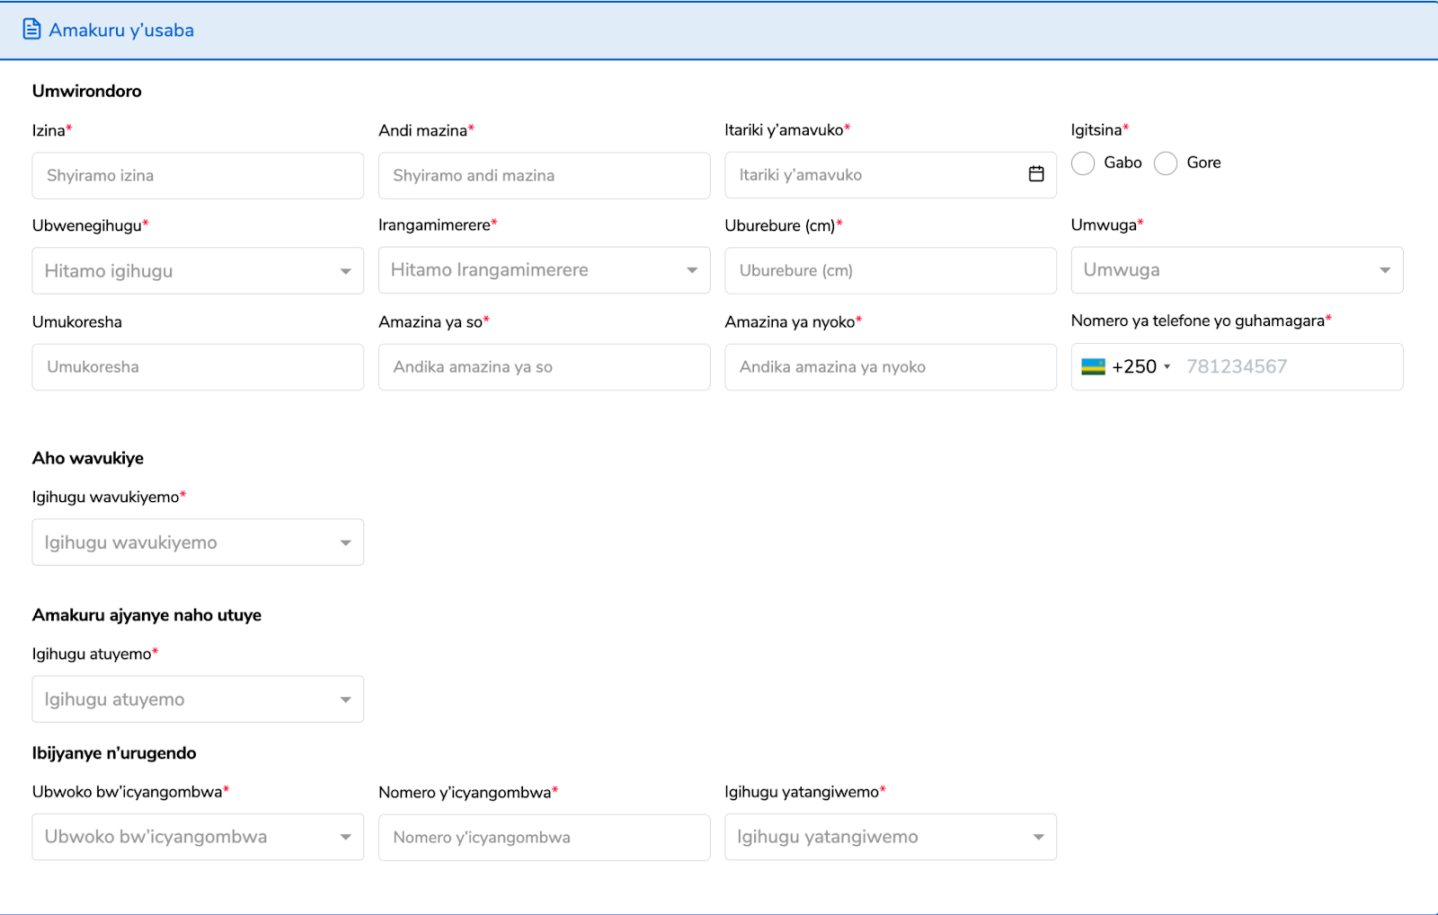
Task: Click the Uburebure (cm) input field
Action: (x=891, y=270)
